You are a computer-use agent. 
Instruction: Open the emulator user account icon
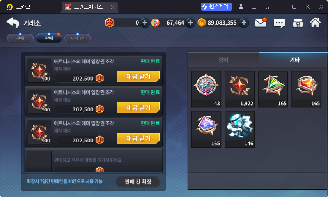tap(241, 7)
